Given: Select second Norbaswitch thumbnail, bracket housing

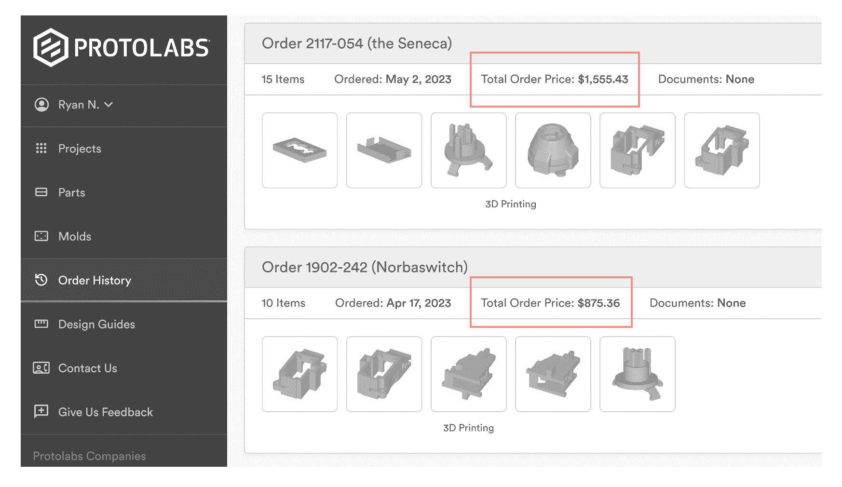Looking at the screenshot, I should pyautogui.click(x=384, y=374).
